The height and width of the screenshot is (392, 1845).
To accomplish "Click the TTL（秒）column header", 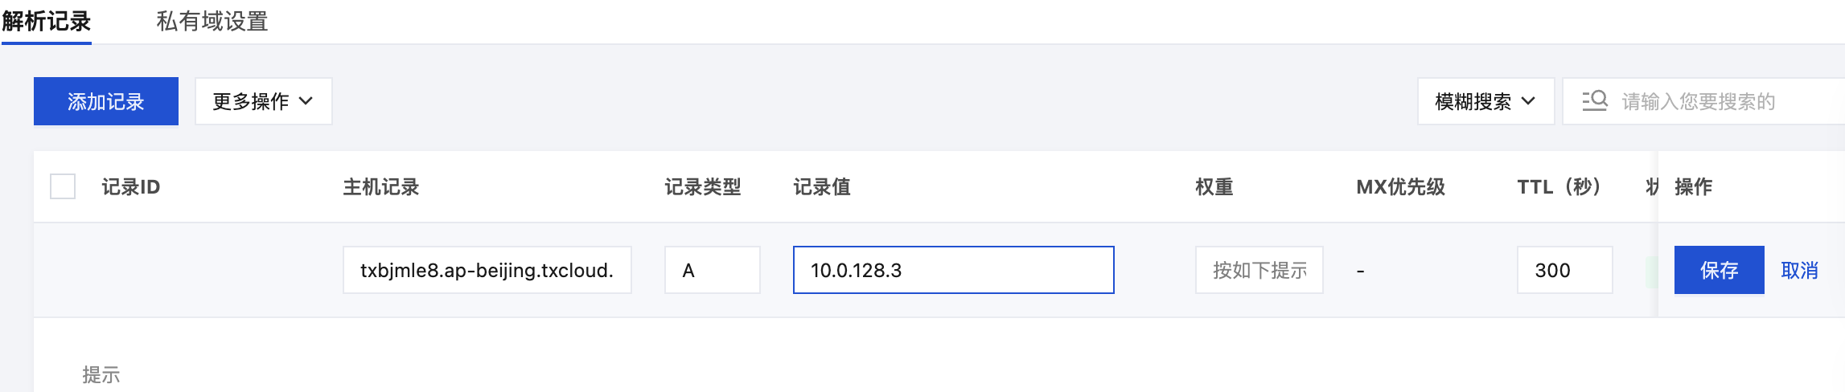I will [x=1559, y=187].
